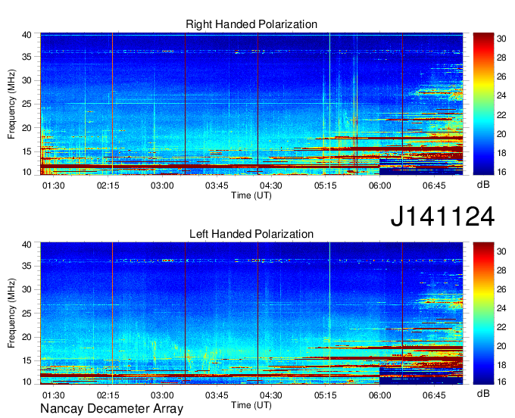The height and width of the screenshot is (418, 515).
Task: Click the left-handed polarization spectrogram image
Action: 251,313
